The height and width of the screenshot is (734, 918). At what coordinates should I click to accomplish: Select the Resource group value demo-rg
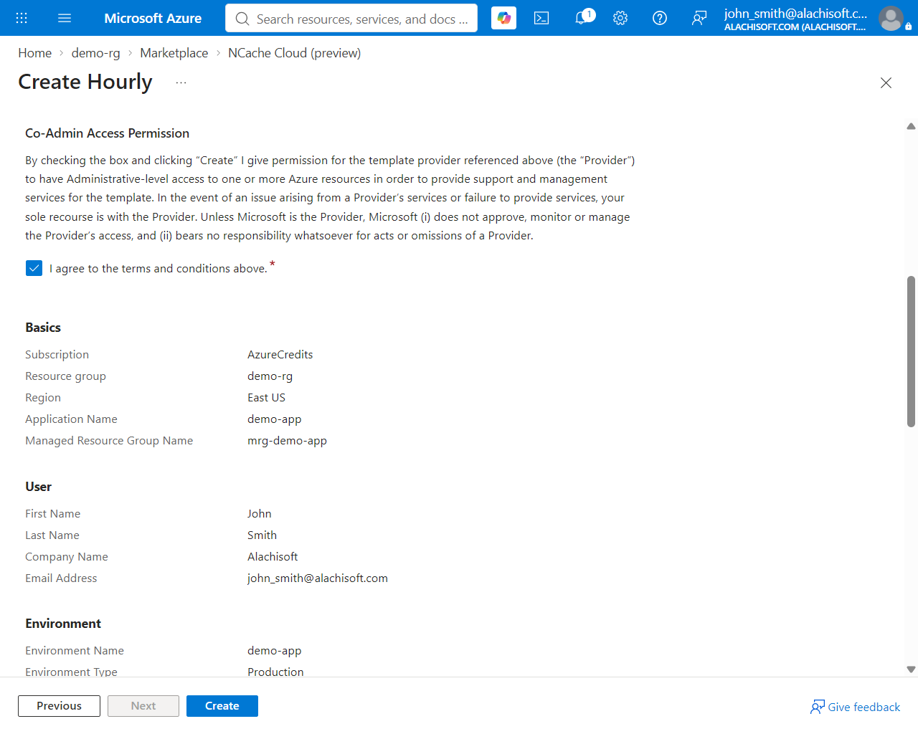tap(270, 376)
